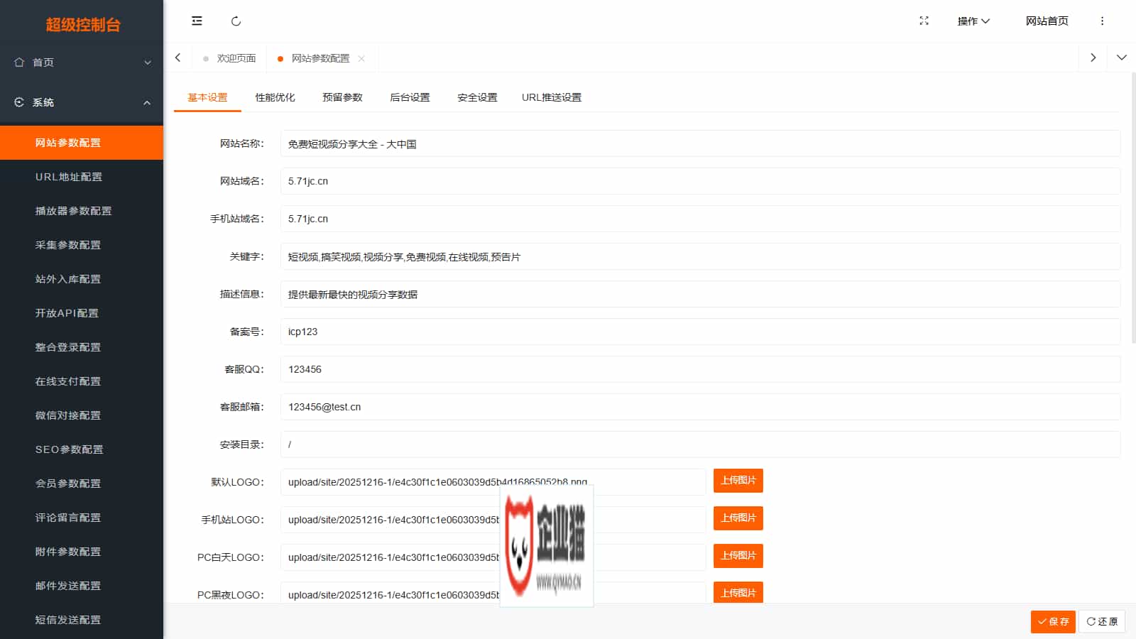
Task: Open 短信发送配置 menu item
Action: (x=82, y=620)
